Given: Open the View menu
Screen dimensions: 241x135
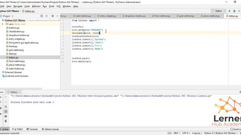Looking at the screenshot, I should coord(9,6).
